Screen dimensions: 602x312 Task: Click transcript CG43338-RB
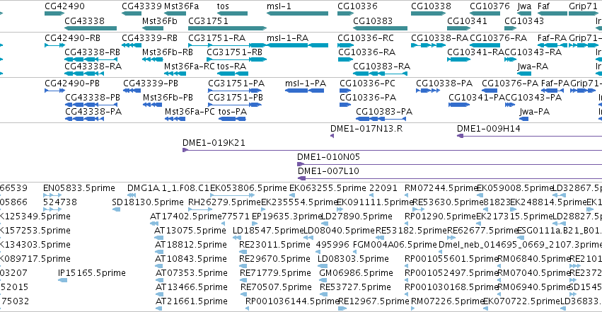pos(92,52)
